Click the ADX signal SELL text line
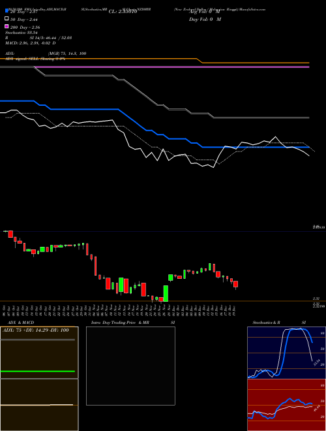The image size is (326, 431). point(35,59)
